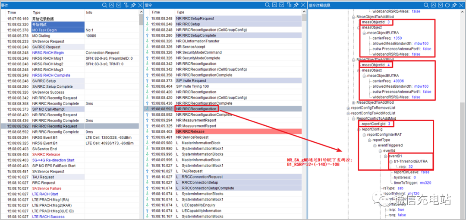
Task: Select the MO Task Begin event row
Action: click(70, 30)
